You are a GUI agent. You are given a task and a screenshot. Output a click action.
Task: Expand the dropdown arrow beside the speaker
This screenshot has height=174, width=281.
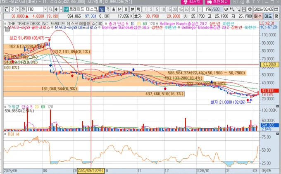(x=61, y=9)
